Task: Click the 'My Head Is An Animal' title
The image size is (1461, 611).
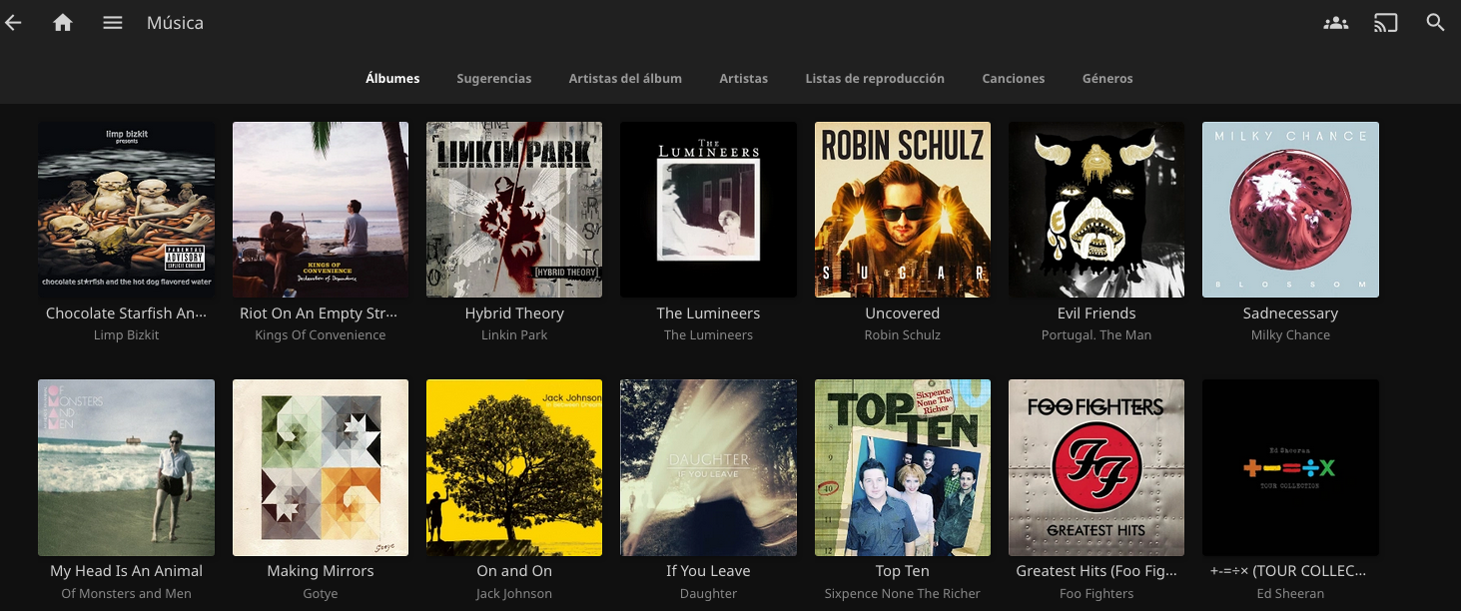Action: click(126, 571)
